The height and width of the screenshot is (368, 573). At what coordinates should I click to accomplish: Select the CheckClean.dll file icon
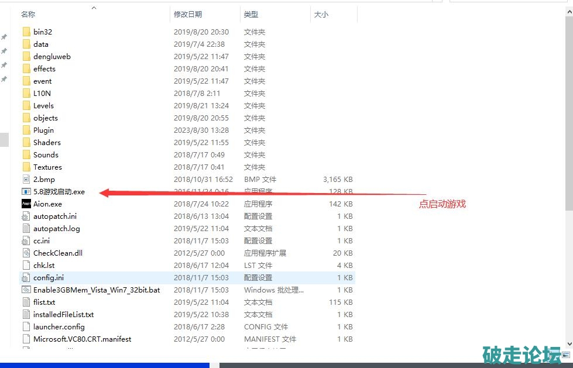point(26,253)
